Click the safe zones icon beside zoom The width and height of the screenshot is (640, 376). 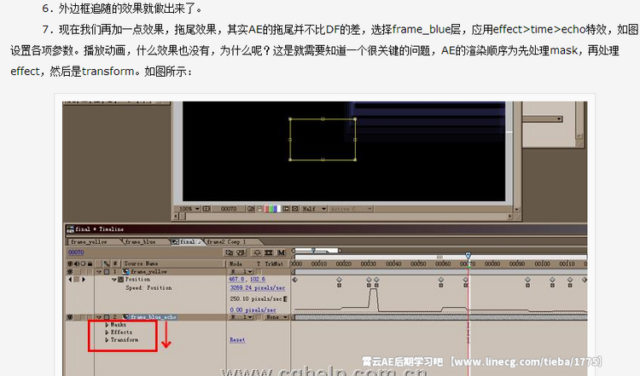(x=207, y=209)
